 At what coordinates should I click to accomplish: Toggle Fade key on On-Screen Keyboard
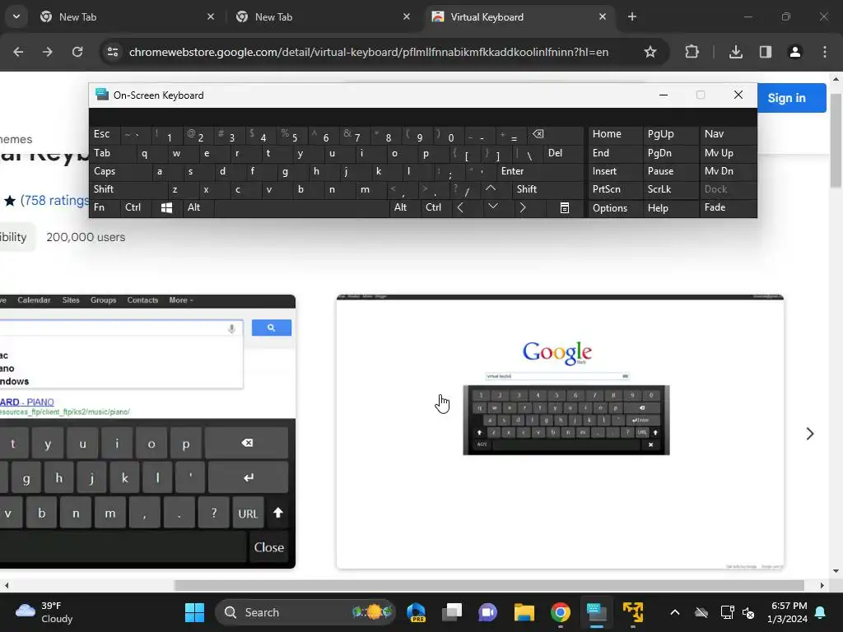[728, 207]
